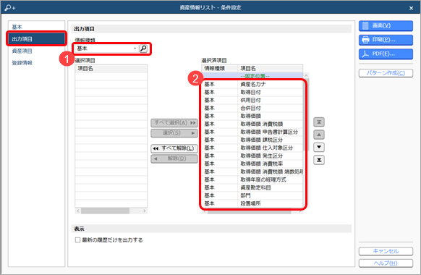421x275 pixels.
Task: Click the 解除(D) button
Action: [174, 158]
